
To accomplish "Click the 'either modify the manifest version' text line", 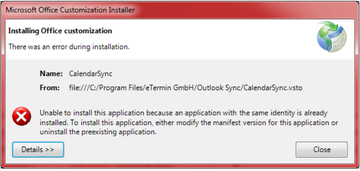I will click(189, 123).
